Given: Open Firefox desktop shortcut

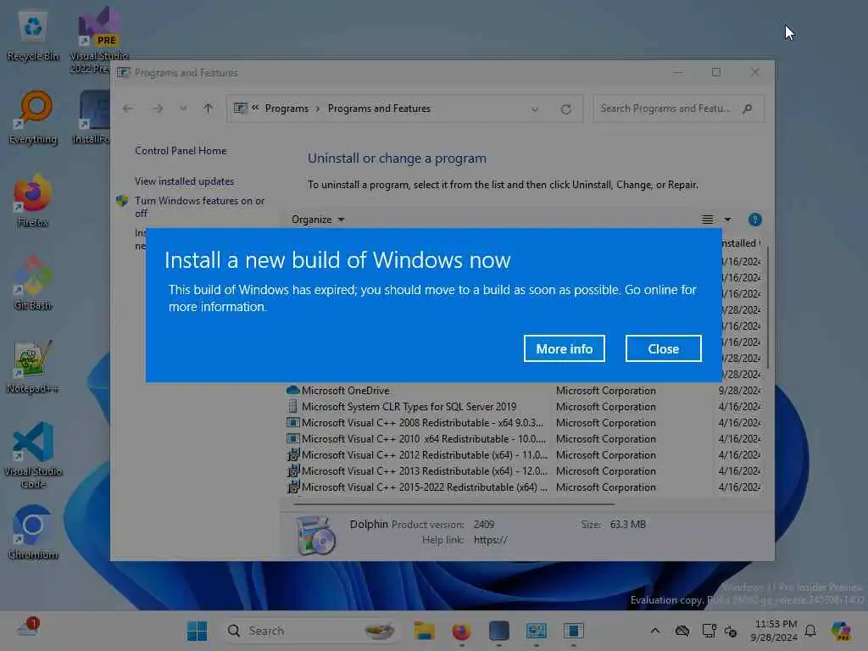Looking at the screenshot, I should pyautogui.click(x=32, y=200).
